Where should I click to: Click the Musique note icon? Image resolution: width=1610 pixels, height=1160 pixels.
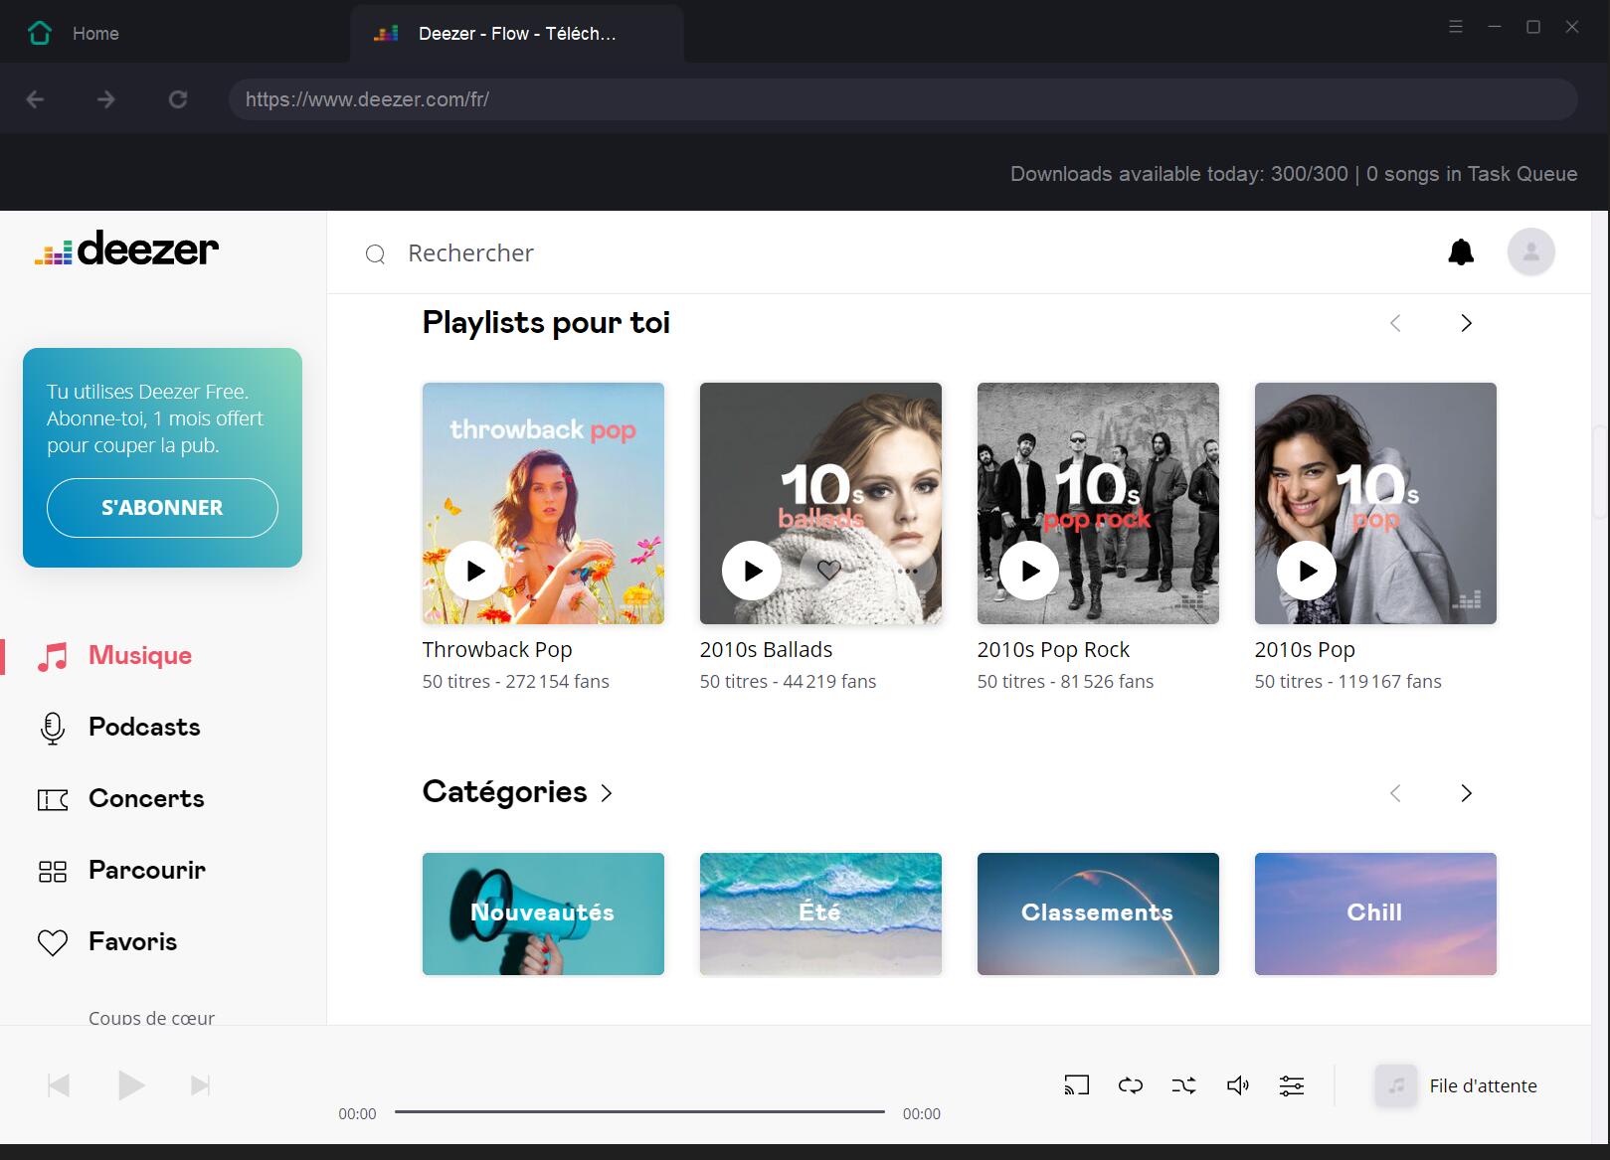53,657
